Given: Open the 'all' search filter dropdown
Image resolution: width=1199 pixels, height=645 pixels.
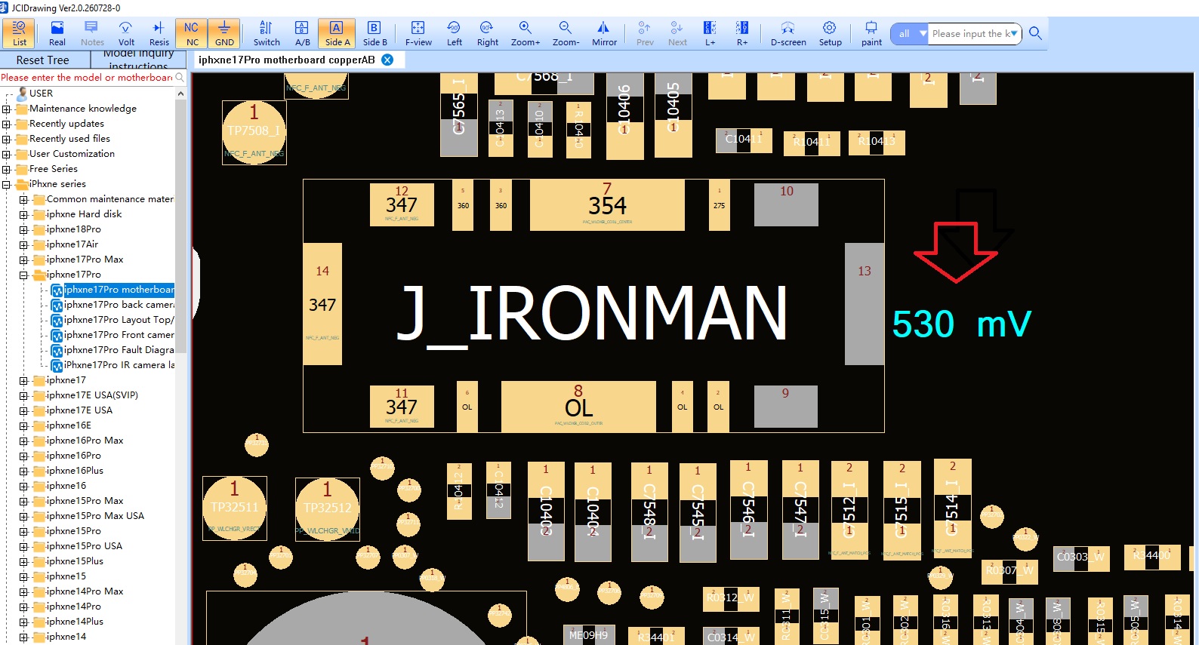Looking at the screenshot, I should (x=909, y=34).
